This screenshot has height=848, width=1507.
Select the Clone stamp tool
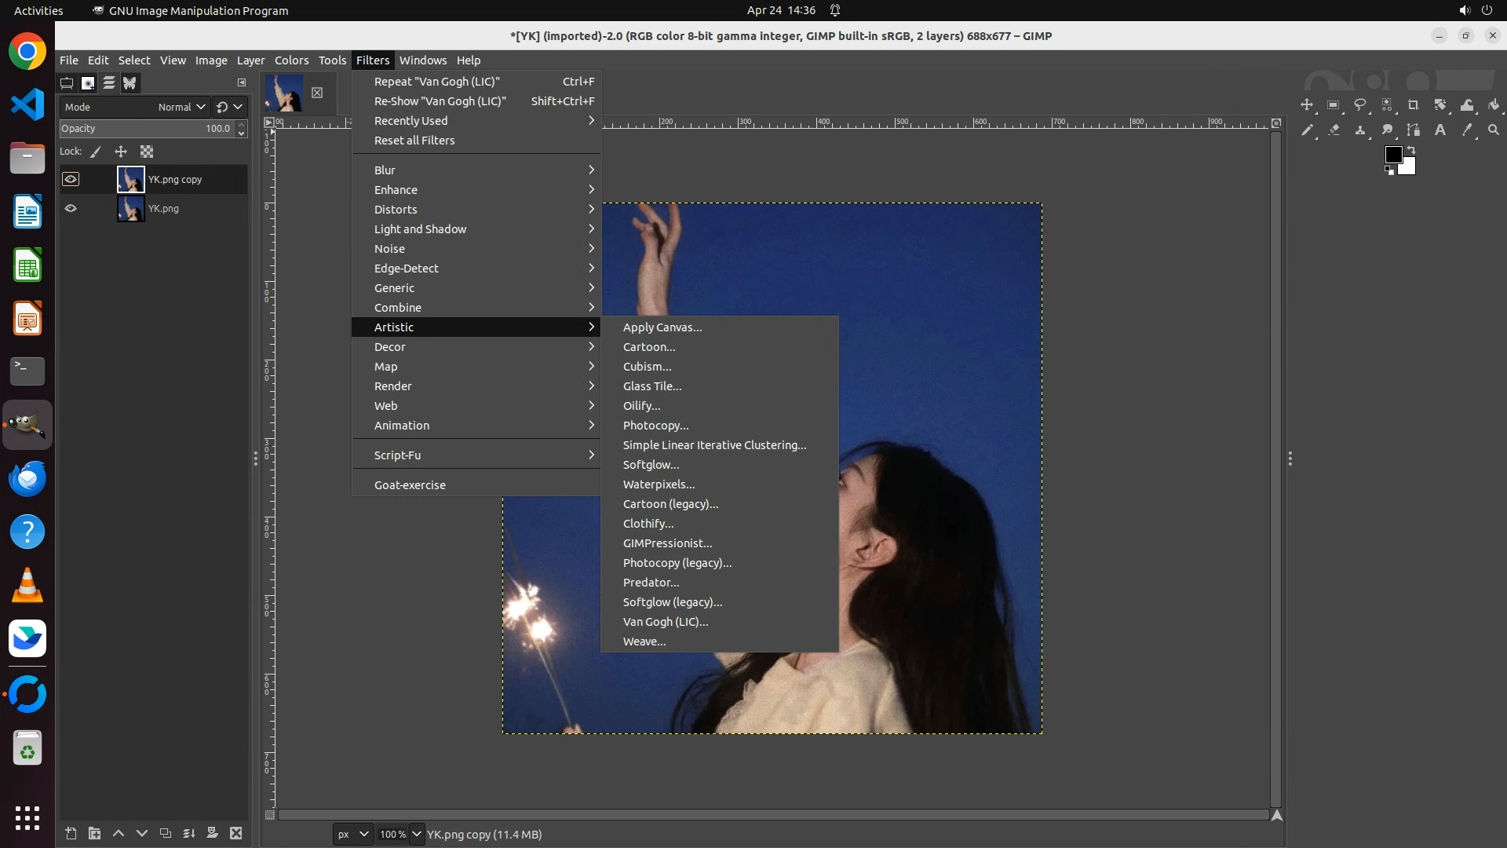tap(1360, 130)
